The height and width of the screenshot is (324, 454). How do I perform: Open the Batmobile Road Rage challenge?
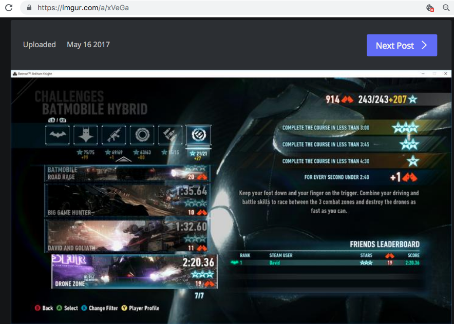(x=127, y=173)
